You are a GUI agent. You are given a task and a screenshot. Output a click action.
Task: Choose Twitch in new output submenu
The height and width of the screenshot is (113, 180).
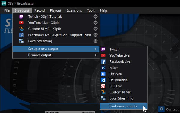(124, 49)
